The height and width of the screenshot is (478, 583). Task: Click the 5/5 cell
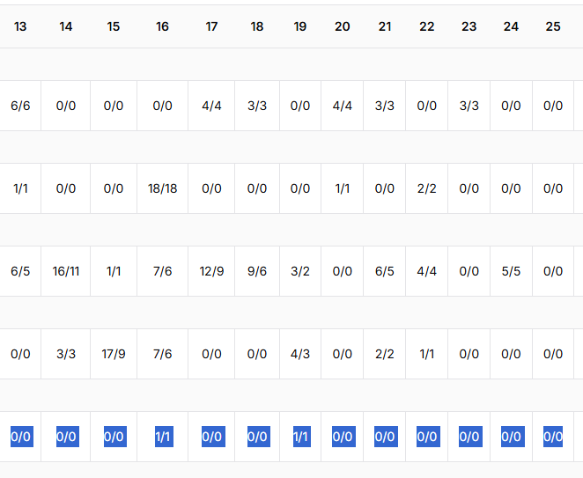click(x=512, y=271)
